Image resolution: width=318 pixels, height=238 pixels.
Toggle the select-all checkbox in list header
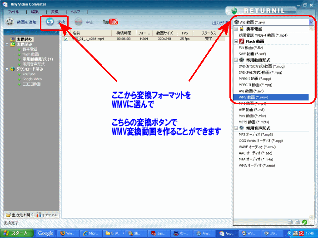66,33
